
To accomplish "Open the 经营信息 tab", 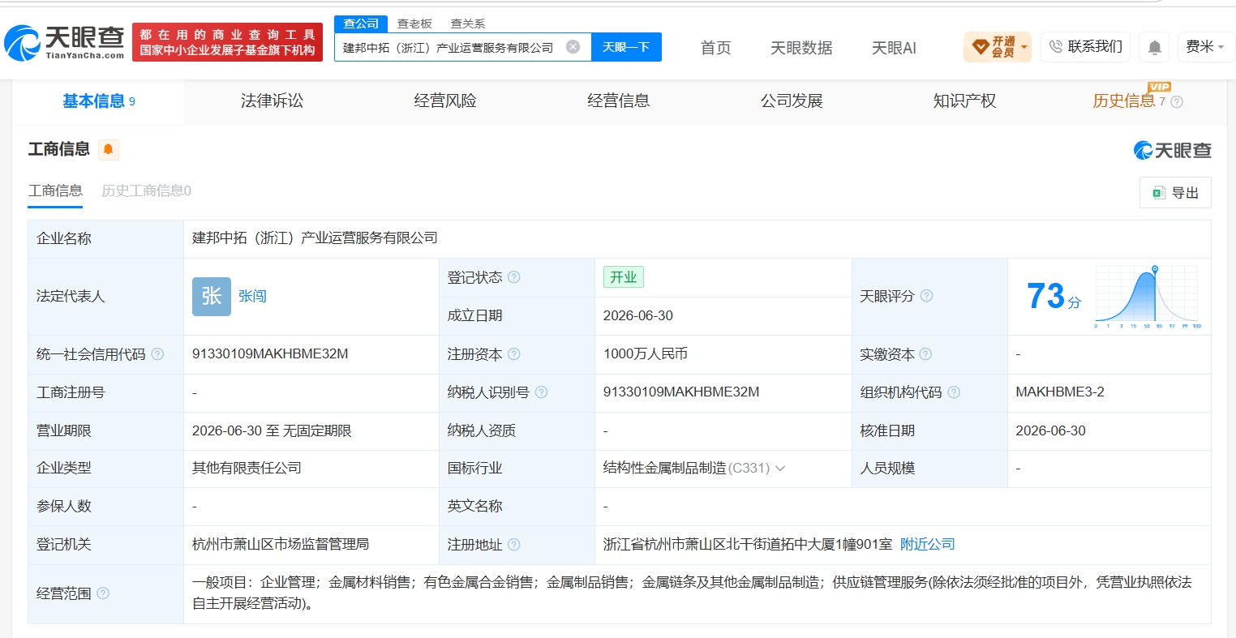I will tap(618, 101).
